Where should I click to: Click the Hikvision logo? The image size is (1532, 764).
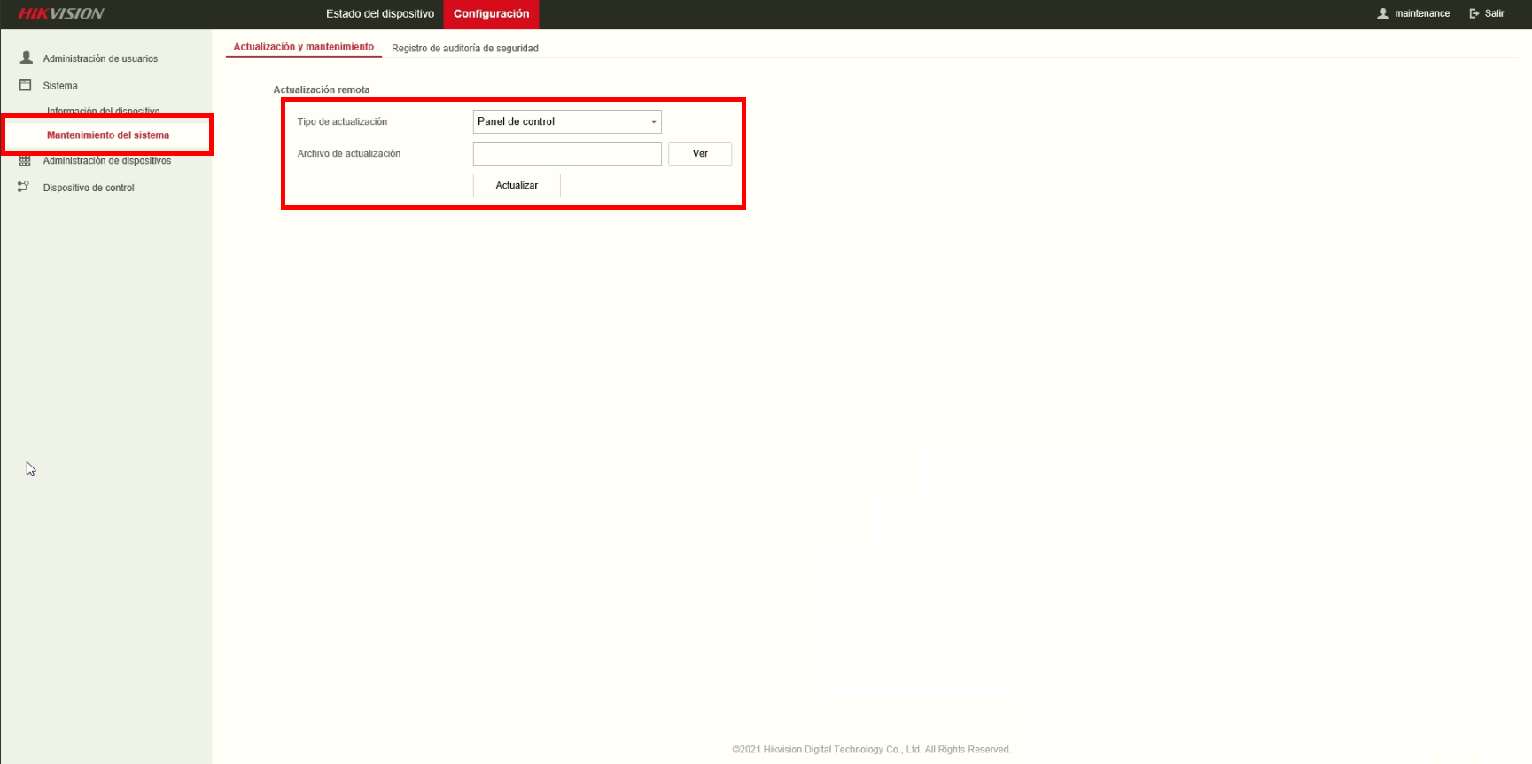pyautogui.click(x=61, y=13)
